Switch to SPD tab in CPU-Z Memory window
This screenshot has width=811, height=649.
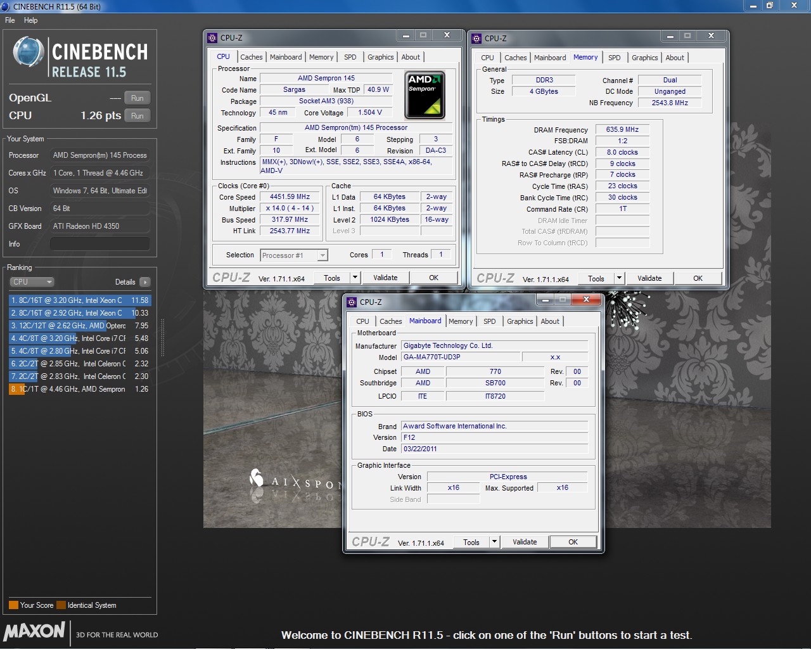pyautogui.click(x=615, y=58)
